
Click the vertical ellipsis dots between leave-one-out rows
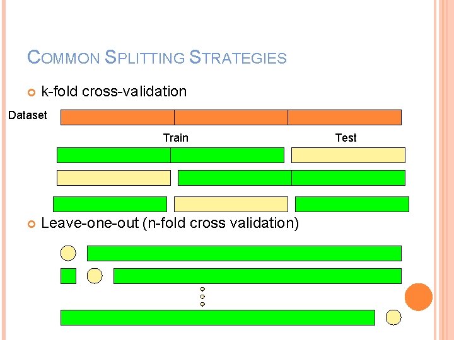[202, 297]
